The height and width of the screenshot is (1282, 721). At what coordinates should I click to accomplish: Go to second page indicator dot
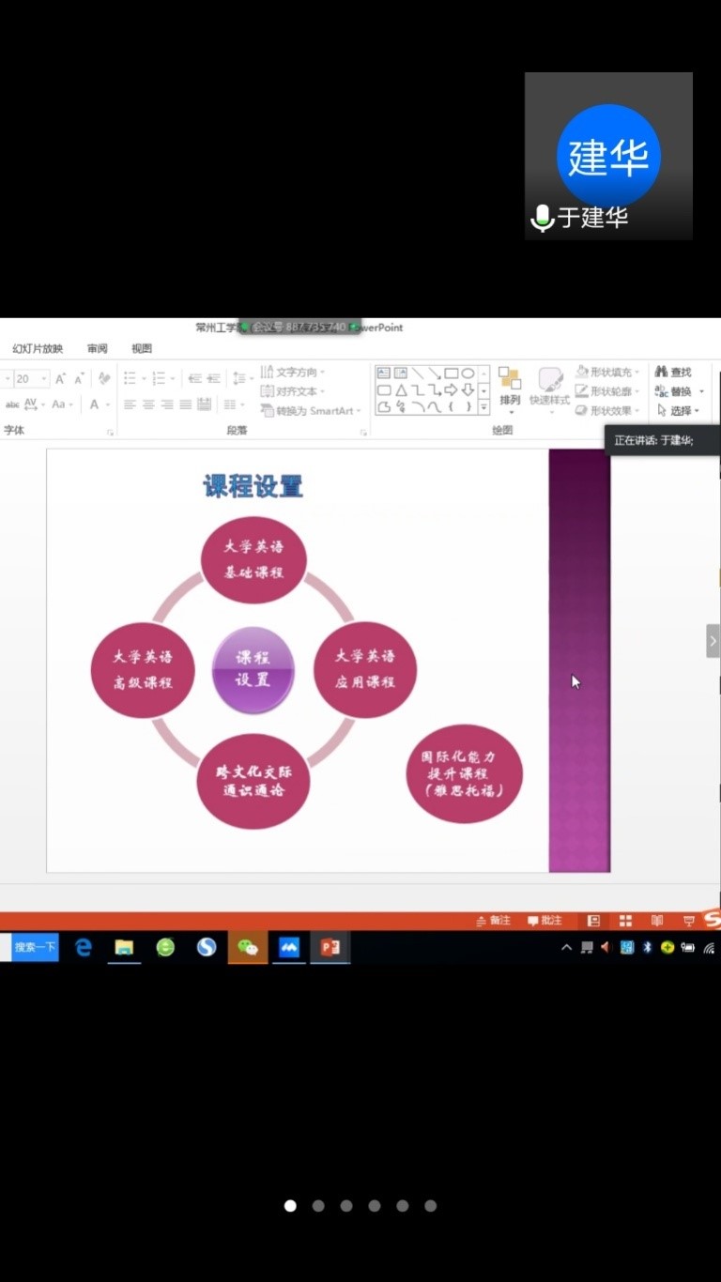[318, 1206]
